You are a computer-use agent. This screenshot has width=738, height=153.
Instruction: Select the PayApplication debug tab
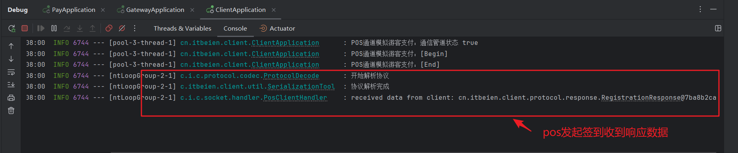[x=70, y=10]
